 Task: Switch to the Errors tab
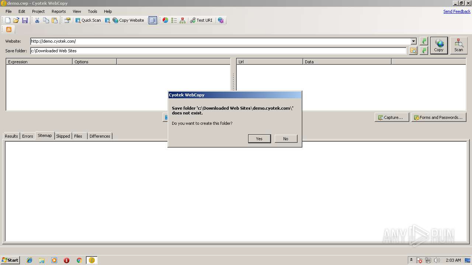27,136
